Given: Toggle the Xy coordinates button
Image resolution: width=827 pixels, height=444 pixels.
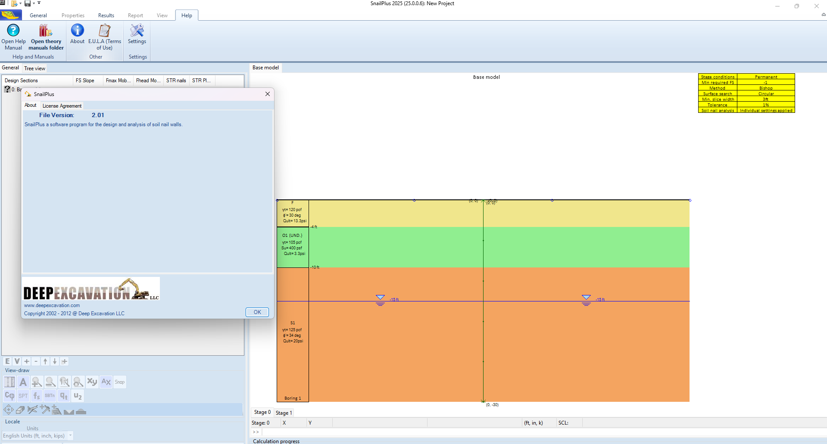Looking at the screenshot, I should (92, 382).
